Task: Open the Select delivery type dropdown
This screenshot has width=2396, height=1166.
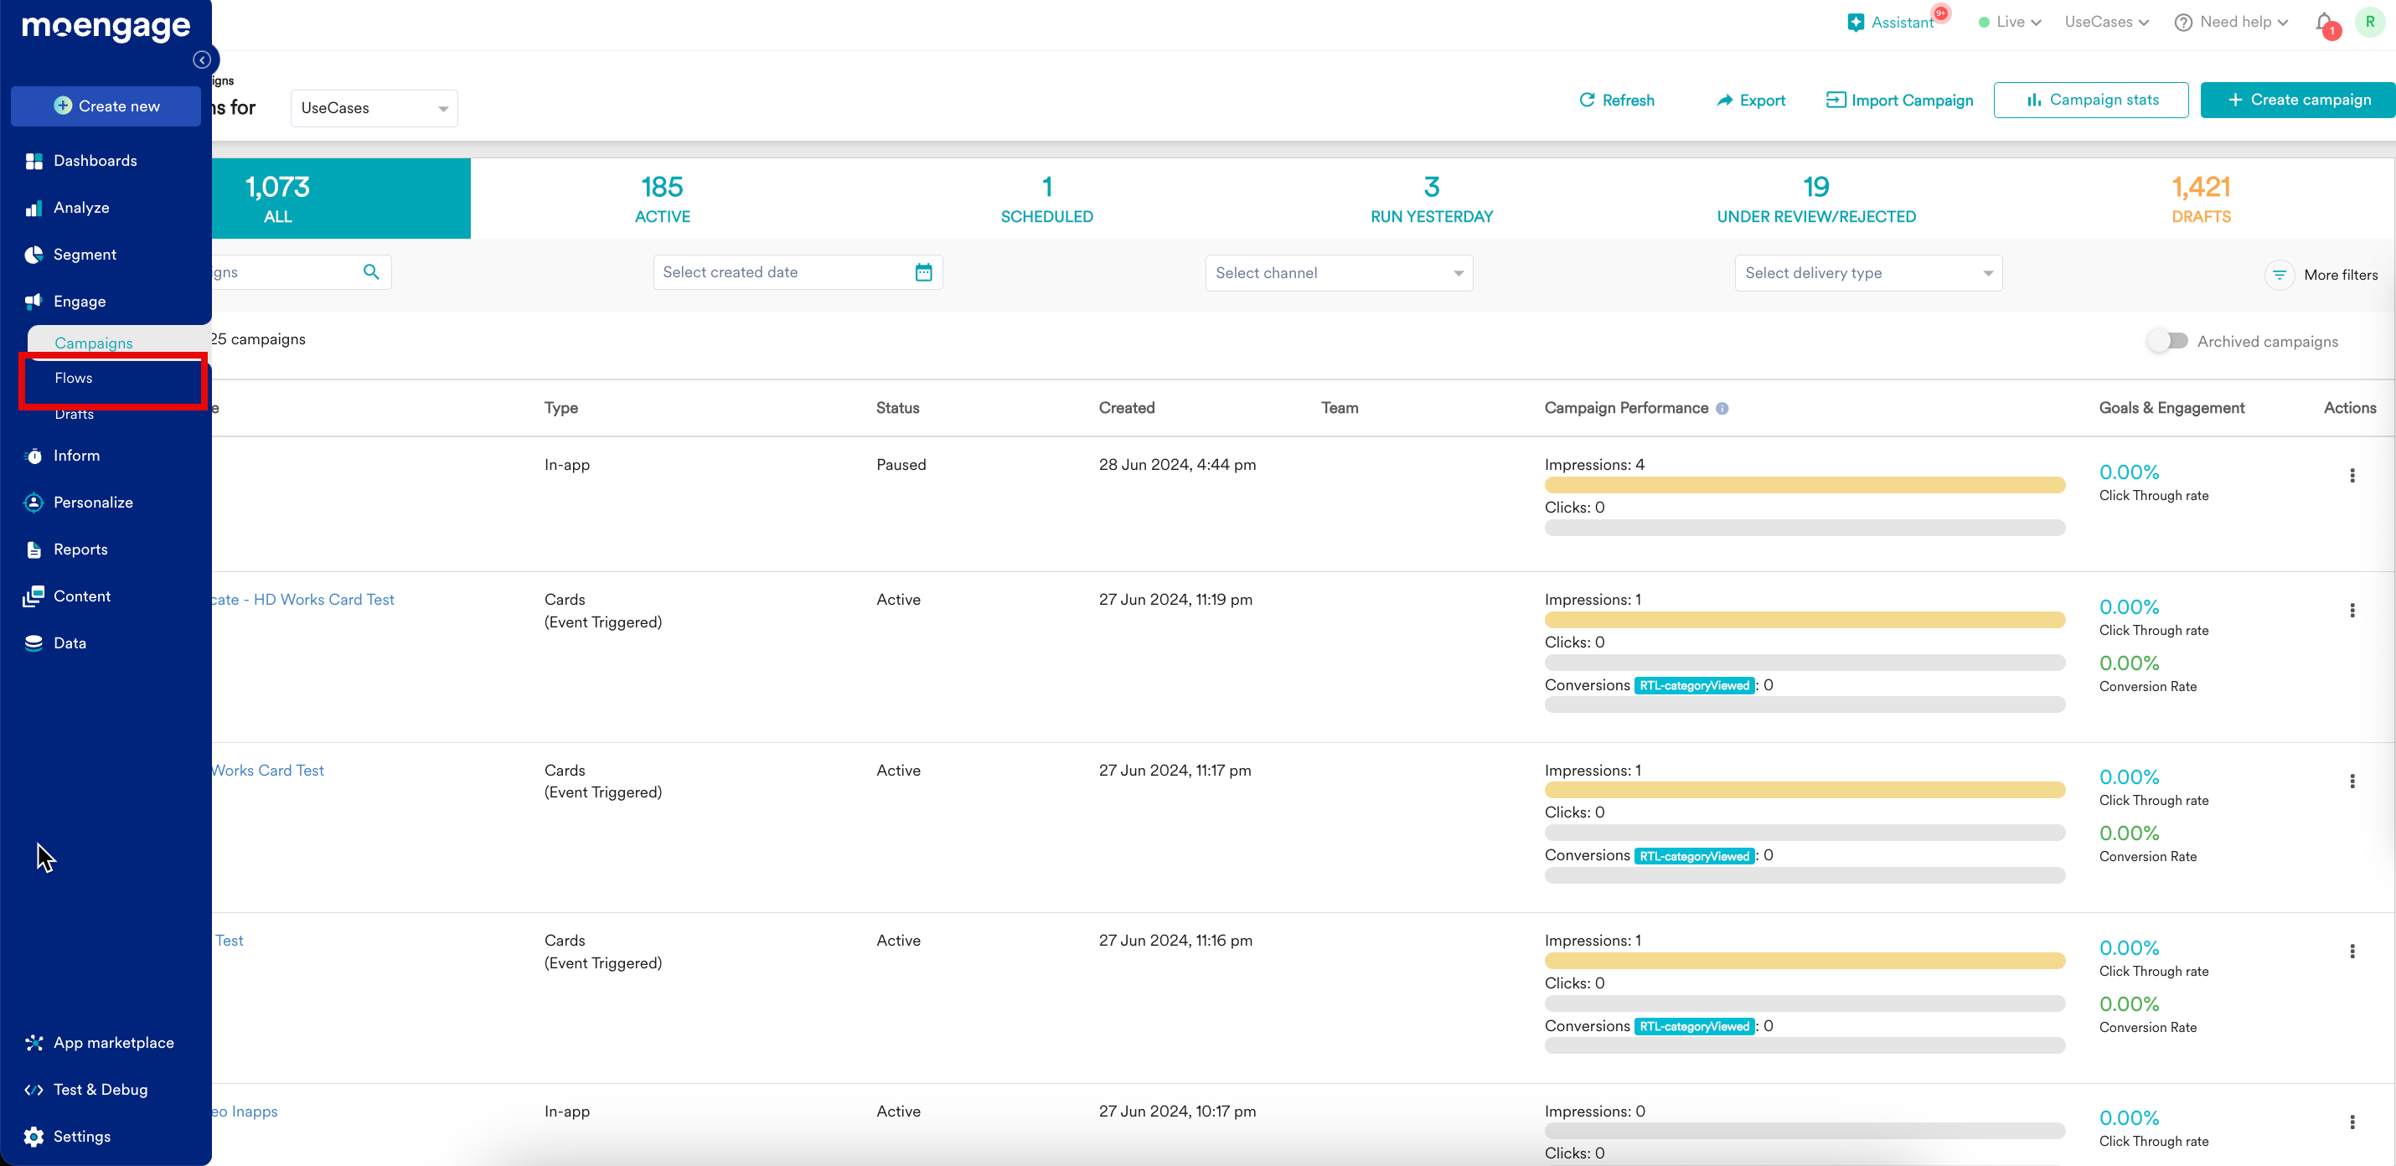Action: click(x=1867, y=273)
